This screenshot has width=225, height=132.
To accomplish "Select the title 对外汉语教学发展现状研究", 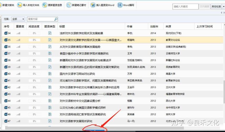I will pos(76,121).
